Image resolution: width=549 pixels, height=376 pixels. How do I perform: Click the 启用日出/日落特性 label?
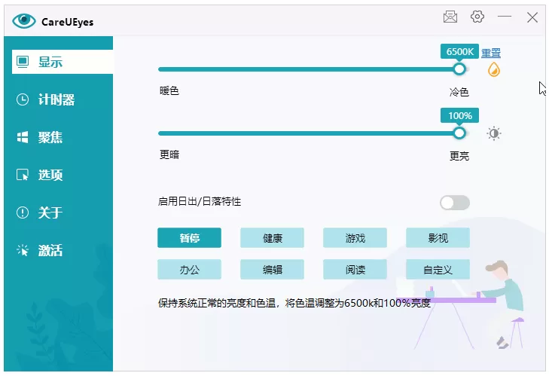pyautogui.click(x=200, y=201)
